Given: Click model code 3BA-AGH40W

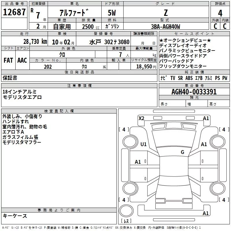Looking at the screenshot, I should pos(165,27).
